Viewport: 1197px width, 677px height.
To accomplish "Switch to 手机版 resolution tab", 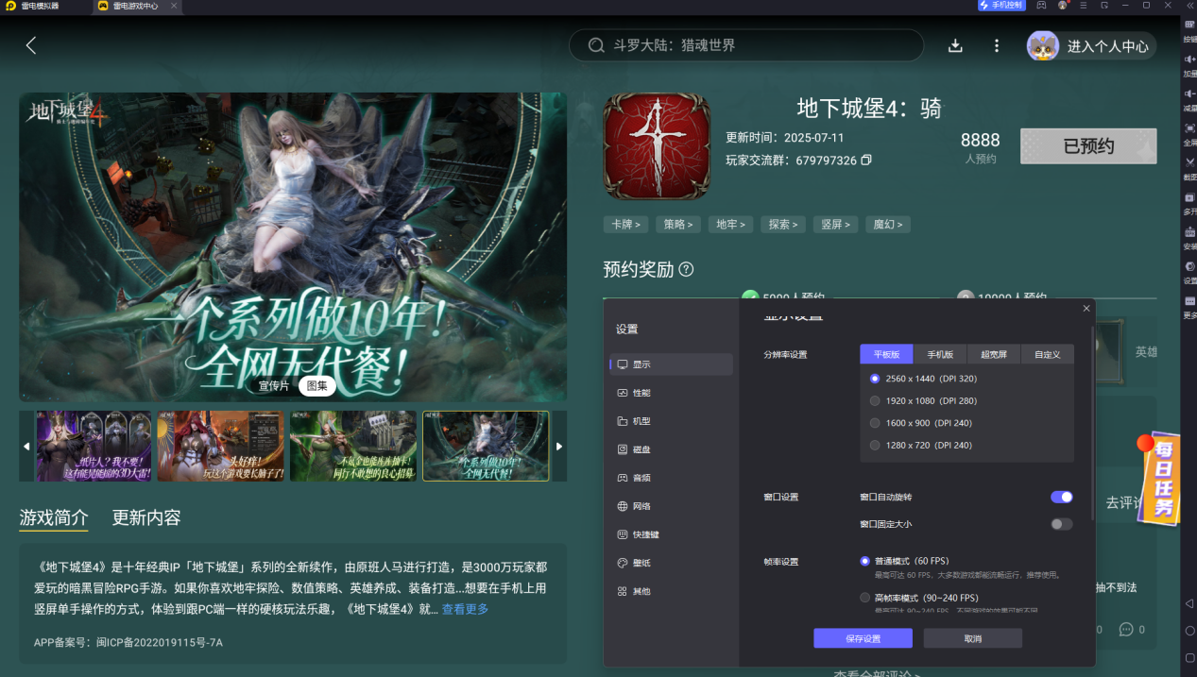I will pyautogui.click(x=940, y=355).
